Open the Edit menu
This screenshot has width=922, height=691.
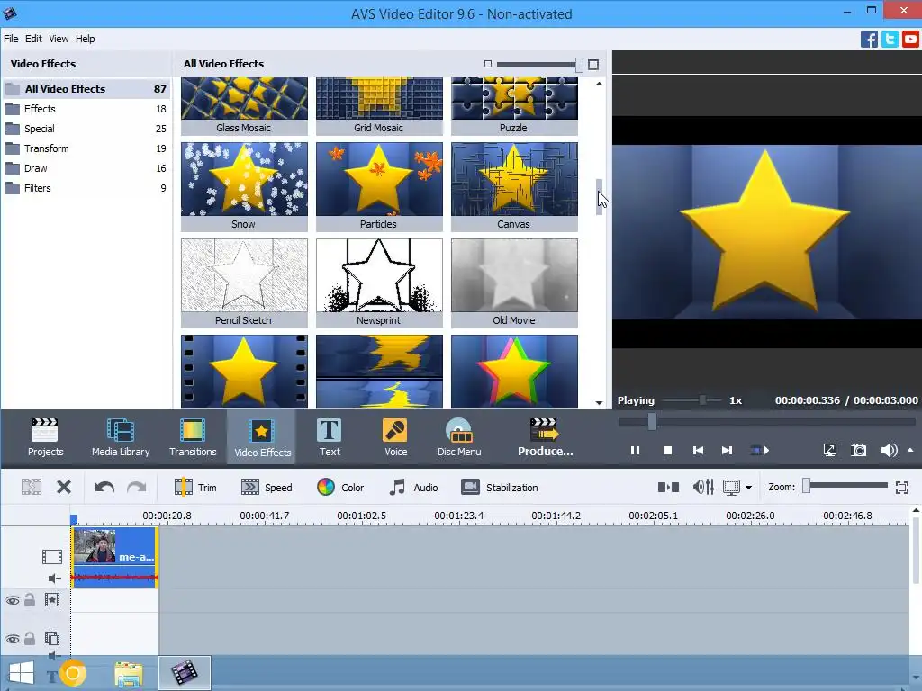tap(33, 39)
